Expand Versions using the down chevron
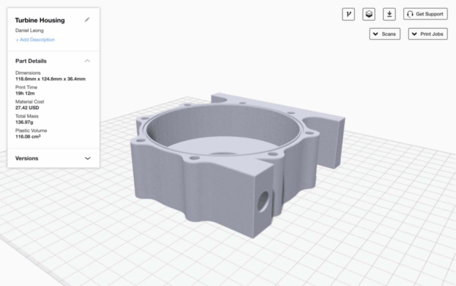 pyautogui.click(x=88, y=158)
